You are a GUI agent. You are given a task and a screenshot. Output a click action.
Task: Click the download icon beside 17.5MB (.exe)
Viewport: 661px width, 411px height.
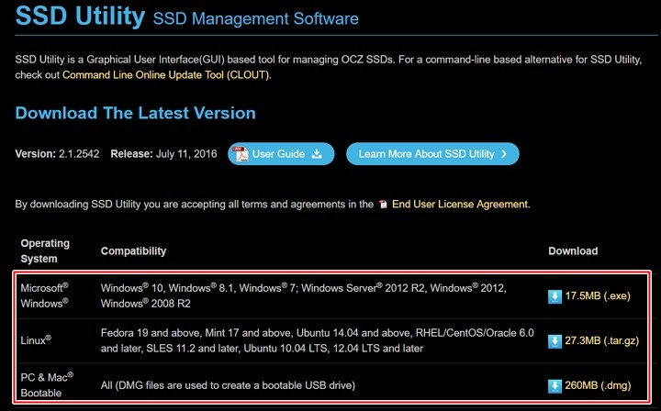pos(555,296)
